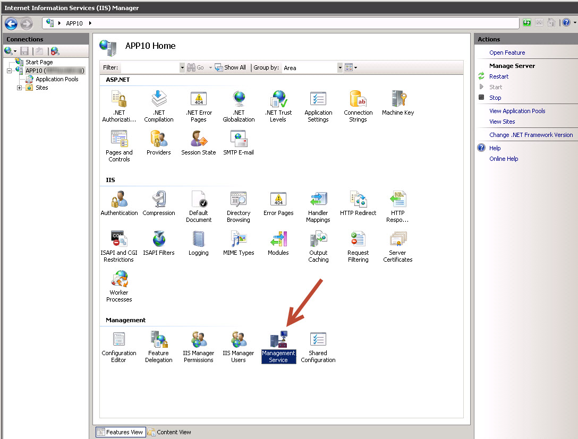578x439 pixels.
Task: Open Shared Configuration feature
Action: [x=318, y=347]
